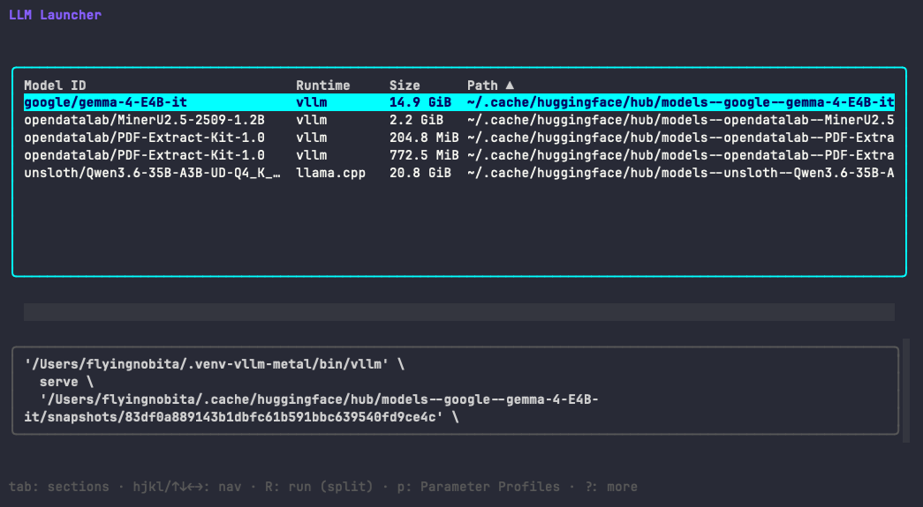Click the LLM Launcher title

coord(55,15)
